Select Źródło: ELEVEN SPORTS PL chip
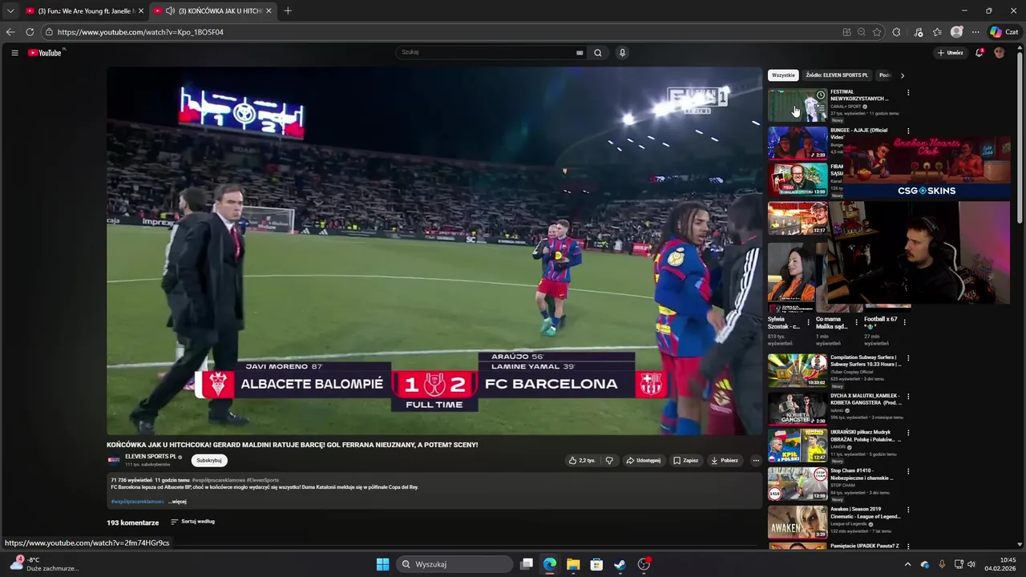Image resolution: width=1026 pixels, height=577 pixels. point(837,75)
